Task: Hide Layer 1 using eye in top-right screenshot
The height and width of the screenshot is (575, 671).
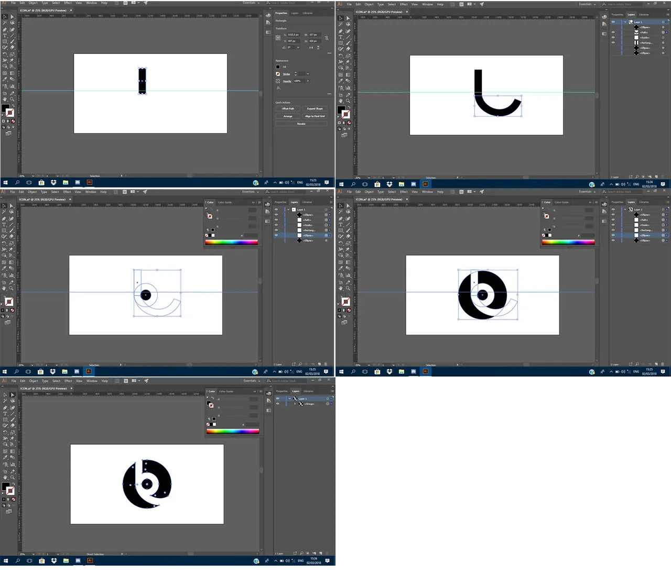Action: [x=613, y=22]
